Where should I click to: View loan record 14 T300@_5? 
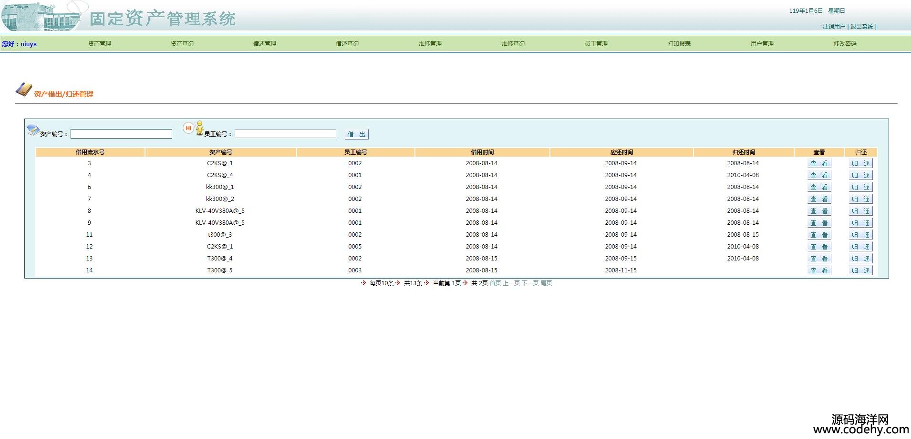(819, 270)
